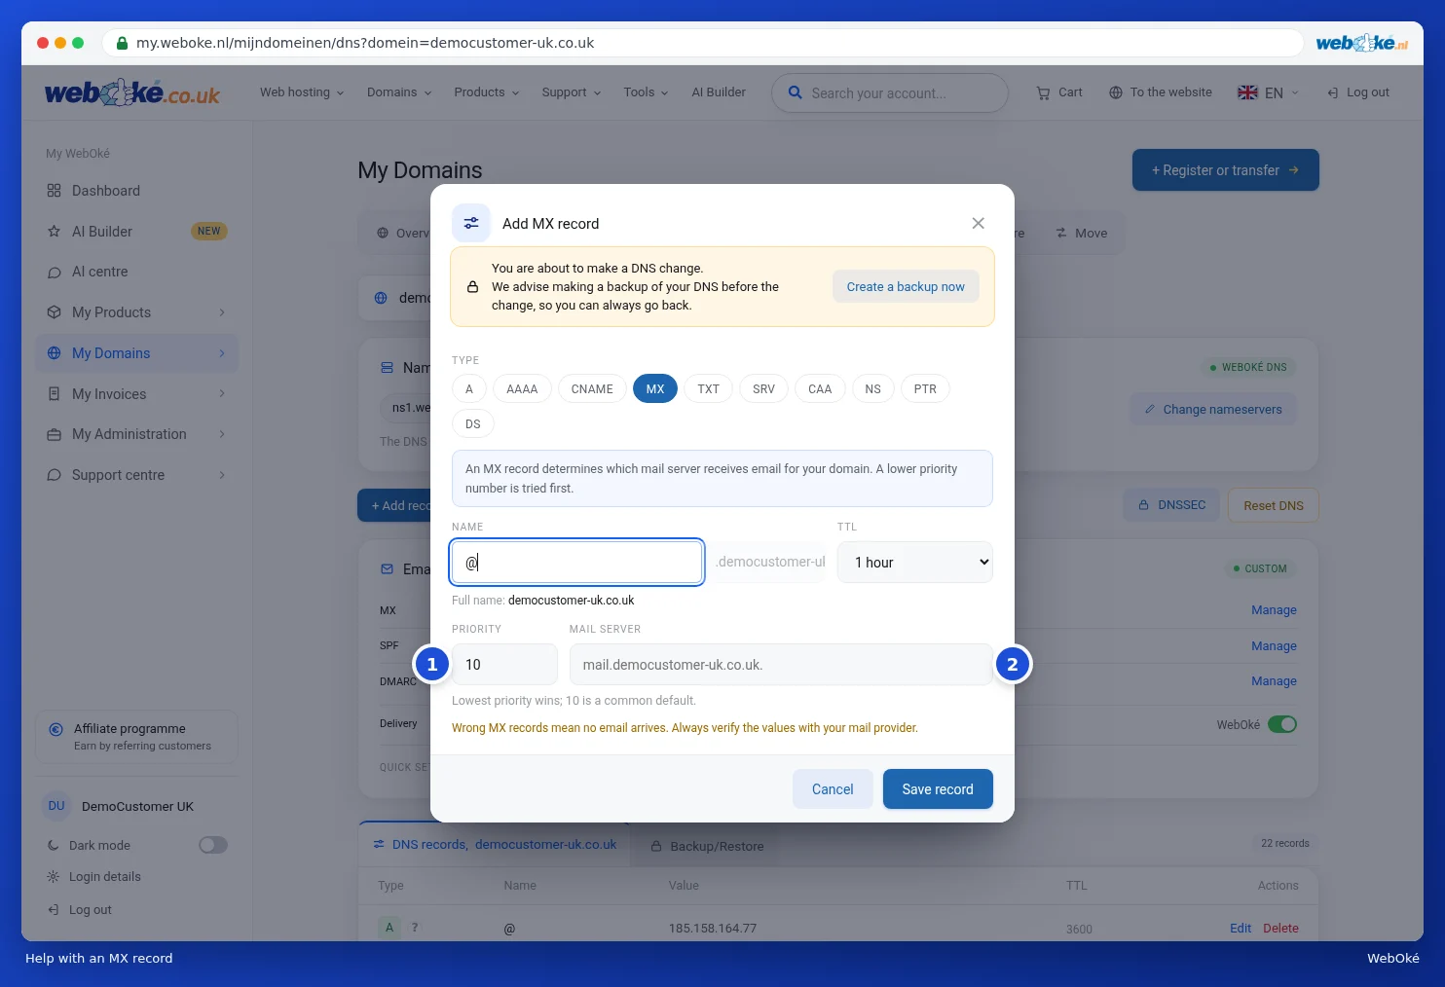Expand the Domains menu in header

point(399,92)
